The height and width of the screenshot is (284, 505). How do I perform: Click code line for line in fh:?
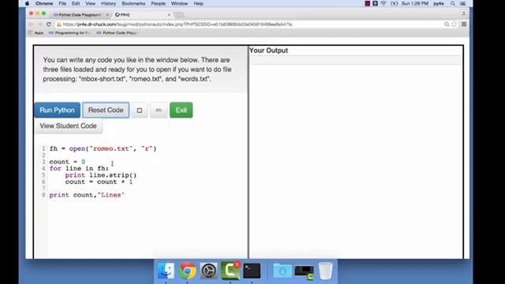coord(79,168)
